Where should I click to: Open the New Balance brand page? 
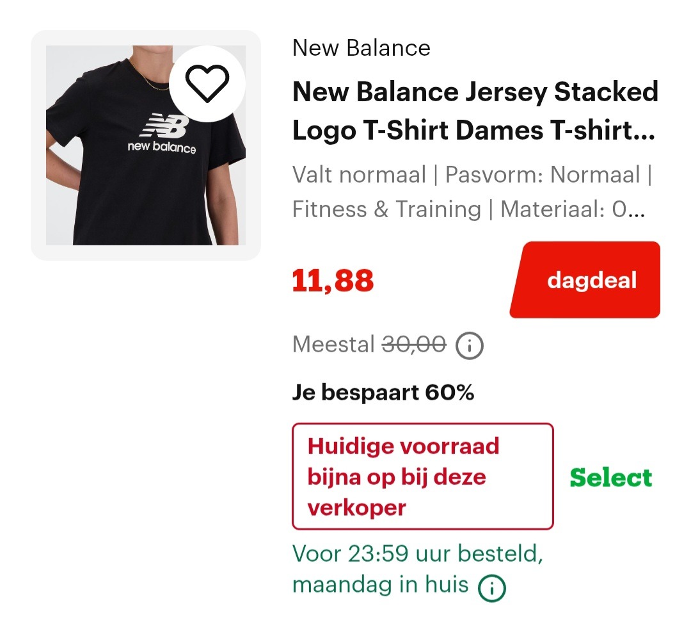361,47
